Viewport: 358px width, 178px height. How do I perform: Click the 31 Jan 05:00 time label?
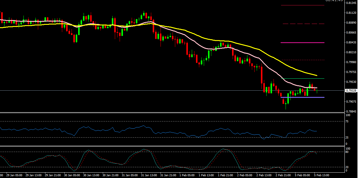(130, 176)
